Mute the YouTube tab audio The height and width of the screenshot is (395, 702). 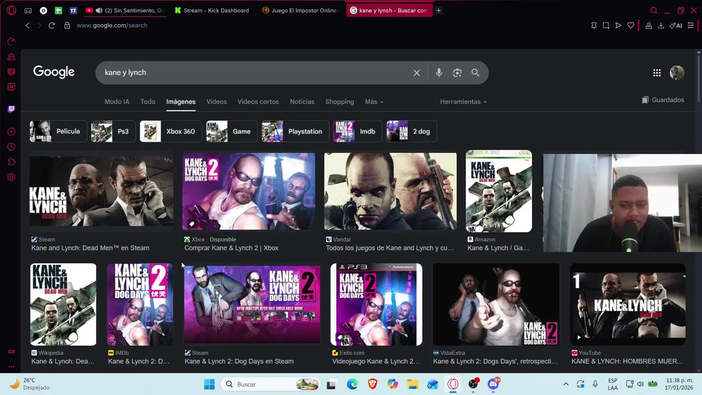coord(99,10)
